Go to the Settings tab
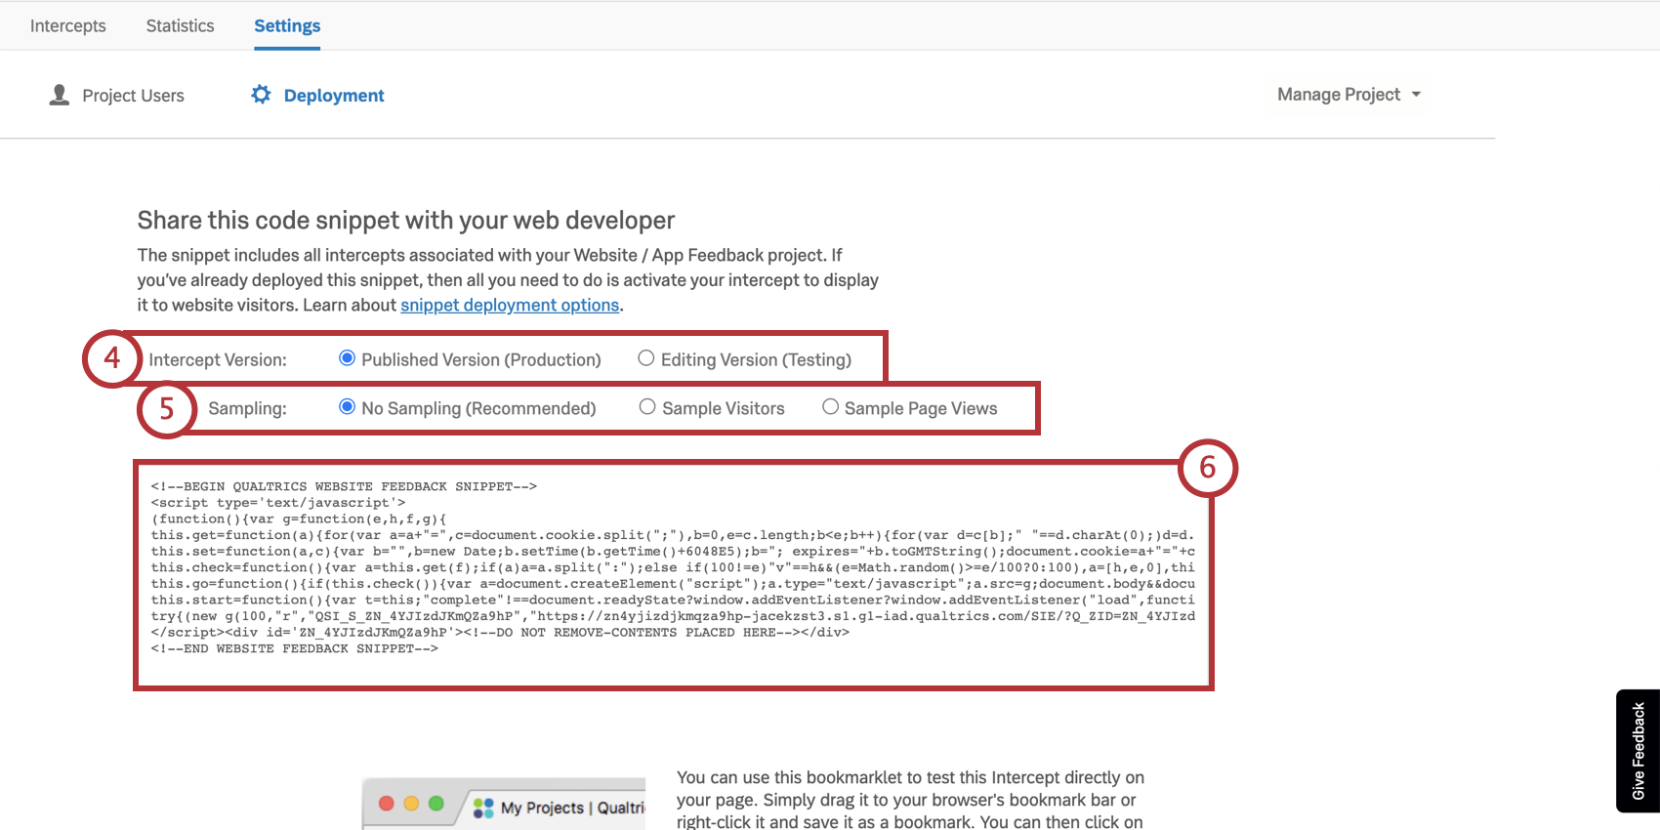This screenshot has width=1660, height=830. (x=287, y=25)
